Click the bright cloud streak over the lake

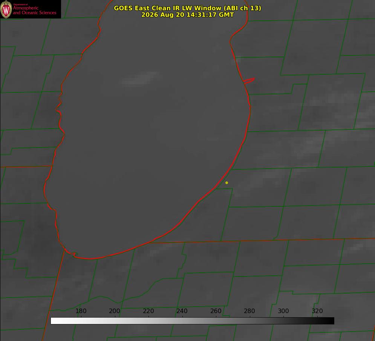(x=140, y=79)
